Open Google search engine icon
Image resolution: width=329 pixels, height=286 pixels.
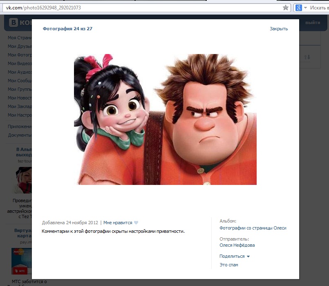[x=298, y=8]
